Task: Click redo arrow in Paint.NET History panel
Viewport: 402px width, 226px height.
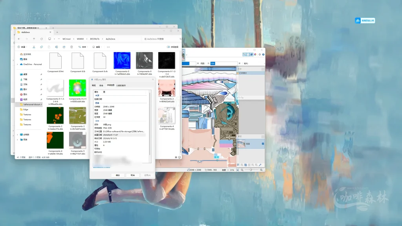Action: click(x=242, y=98)
